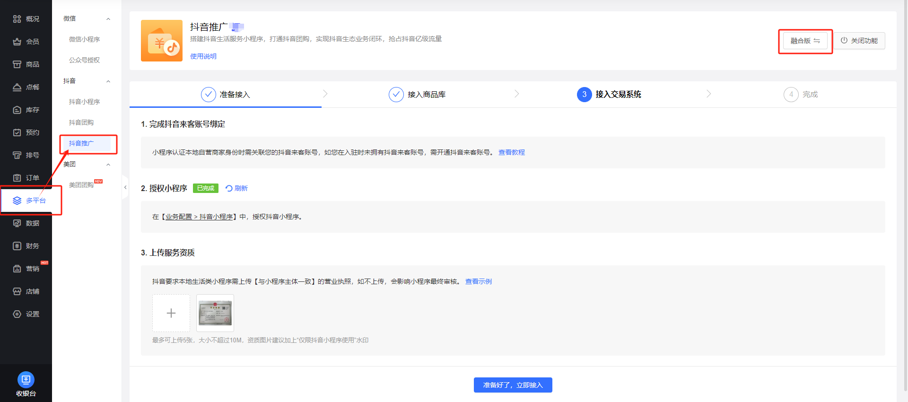908x402 pixels.
Task: Click the power icon in 关闭功能
Action: (x=844, y=41)
